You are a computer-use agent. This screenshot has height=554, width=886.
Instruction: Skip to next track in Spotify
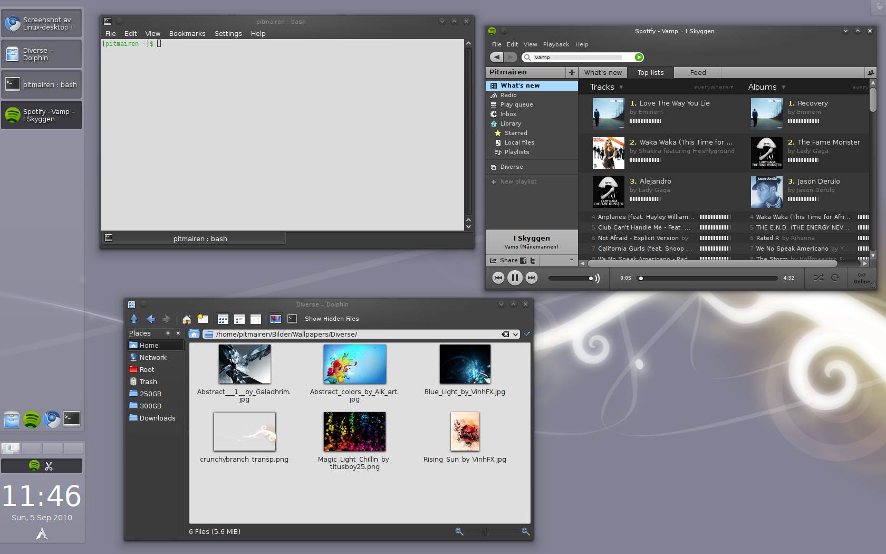point(532,278)
